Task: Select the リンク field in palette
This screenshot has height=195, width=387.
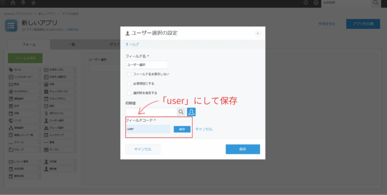Action: tap(25, 121)
